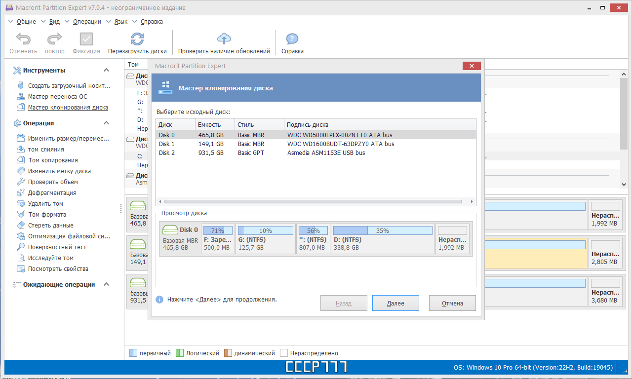
Task: Open the Help question-mark toolbar icon
Action: click(x=292, y=39)
